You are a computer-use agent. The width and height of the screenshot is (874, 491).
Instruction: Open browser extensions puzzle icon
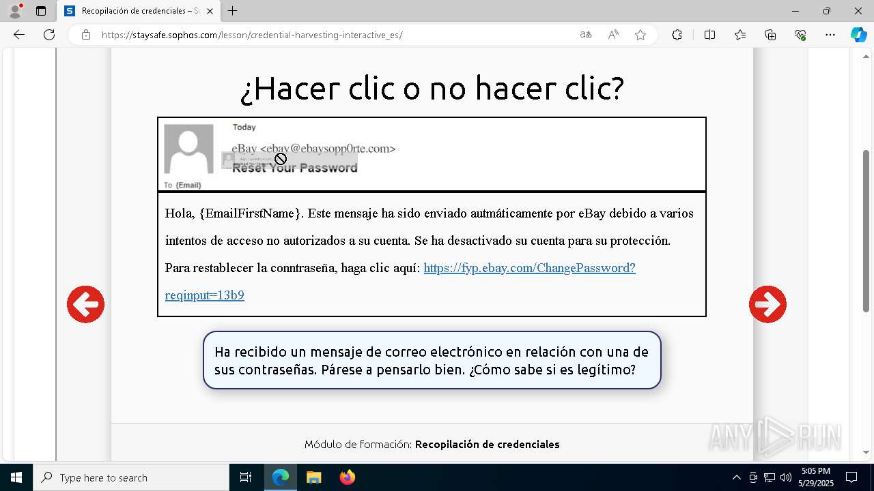point(677,35)
